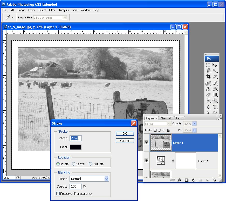Select the Clone Stamp tool
Image resolution: width=226 pixels, height=201 pixels.
coord(208,89)
